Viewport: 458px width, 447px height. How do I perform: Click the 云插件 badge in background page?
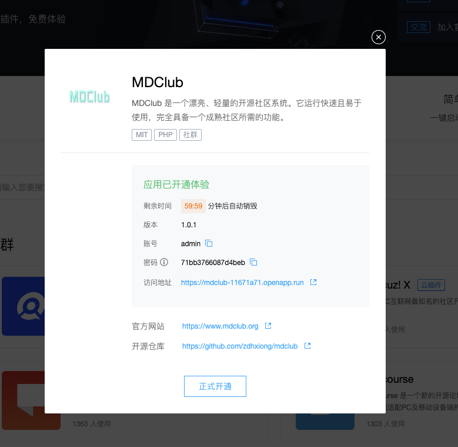[431, 285]
